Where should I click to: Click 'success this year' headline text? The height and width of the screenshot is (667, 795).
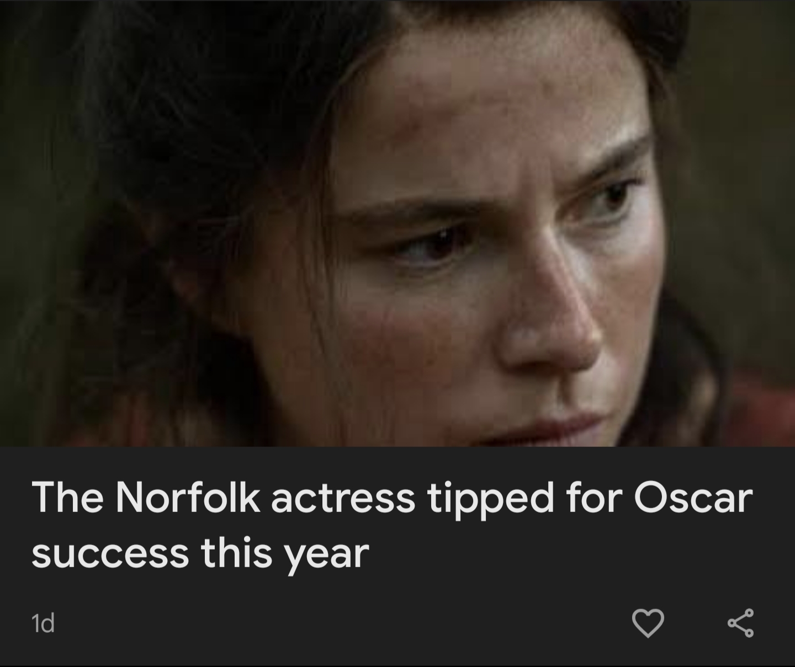coord(200,553)
